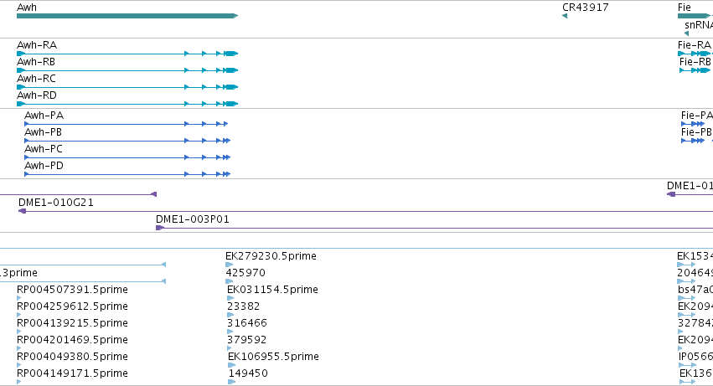
Task: Select the Awh-RD transcript label
Action: coord(37,95)
